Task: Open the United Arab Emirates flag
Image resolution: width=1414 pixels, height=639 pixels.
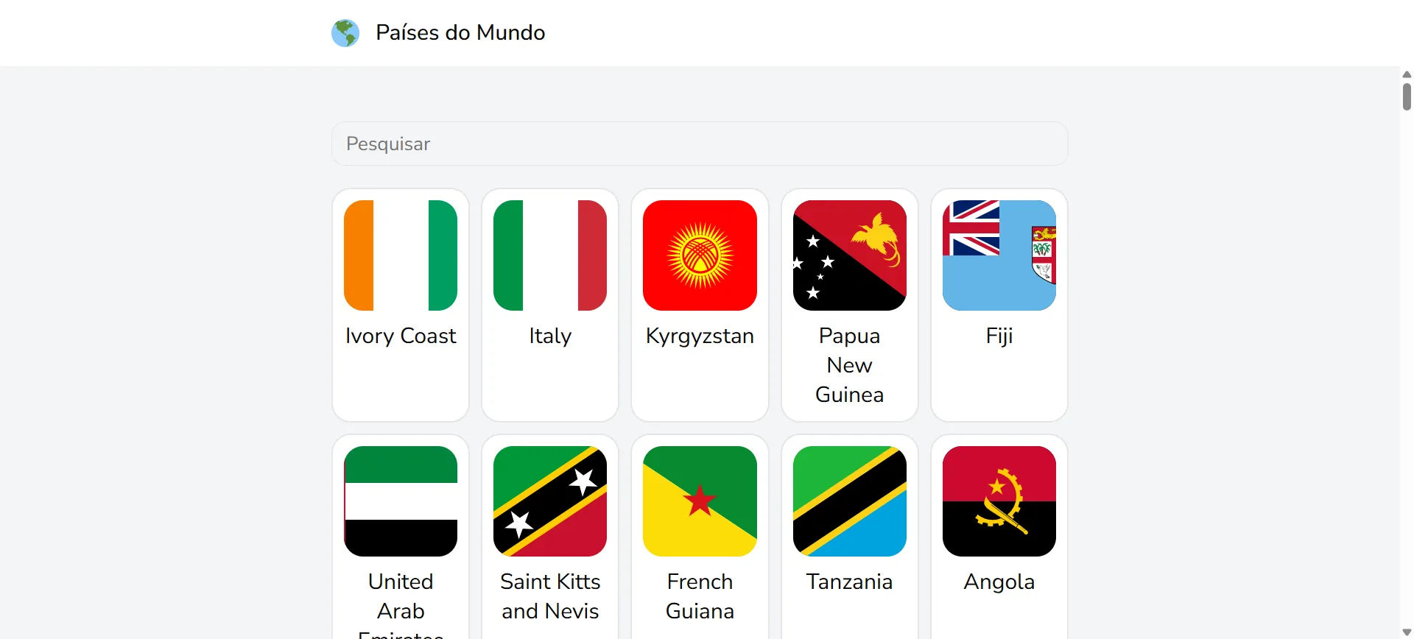Action: click(401, 501)
